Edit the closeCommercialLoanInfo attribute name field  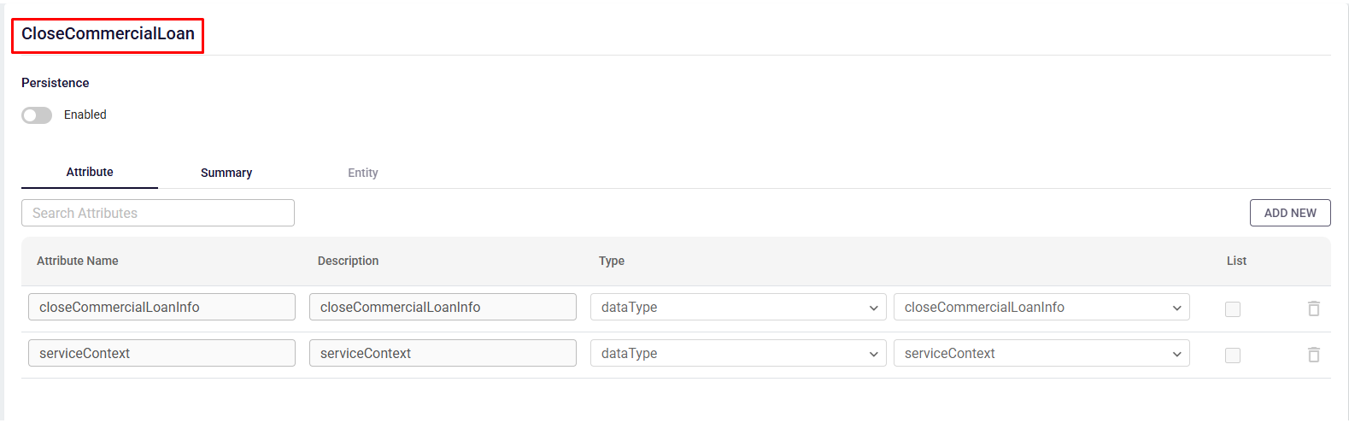pos(161,308)
